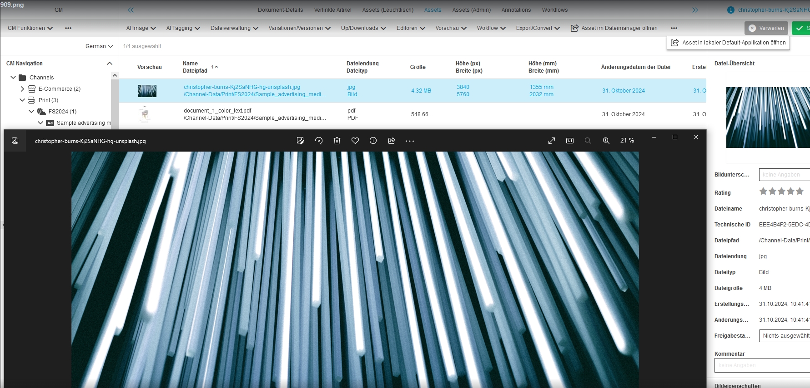810x388 pixels.
Task: Enter fullscreen view in photo viewer
Action: 552,141
